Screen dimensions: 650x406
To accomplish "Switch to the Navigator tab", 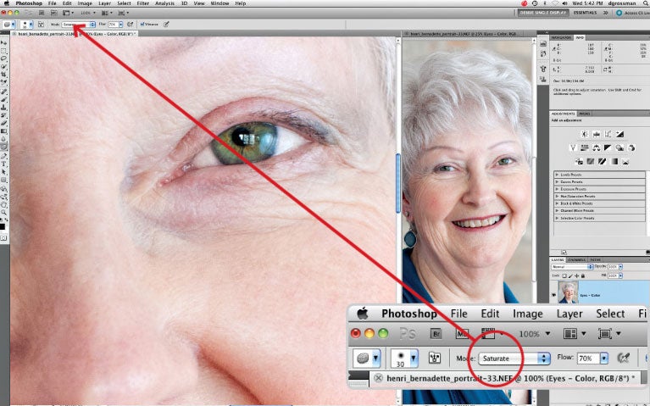I will [x=562, y=37].
